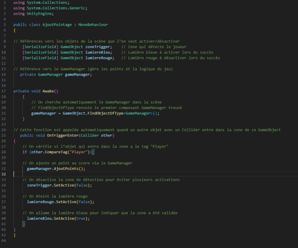Click the SerializeField attribute on zoneTrigger line

pyautogui.click(x=40, y=47)
